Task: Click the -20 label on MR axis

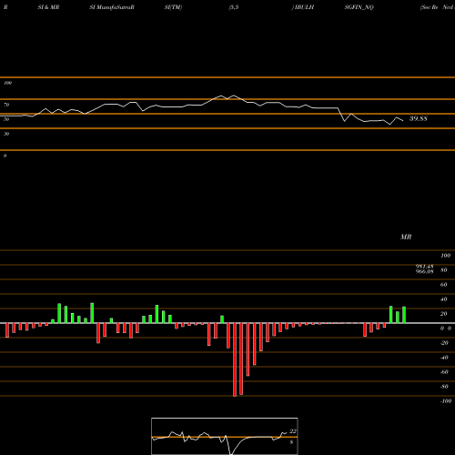Action: pos(444,343)
